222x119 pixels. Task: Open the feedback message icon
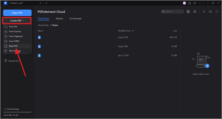[195, 3]
